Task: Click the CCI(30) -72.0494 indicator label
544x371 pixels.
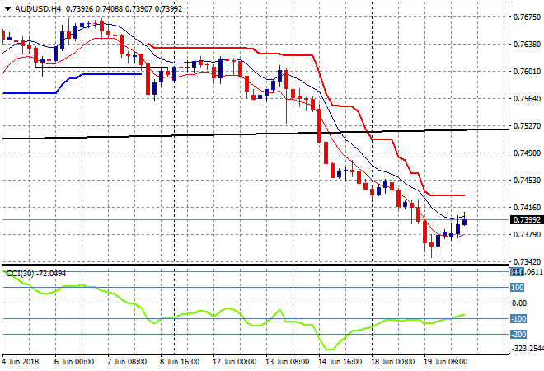Action: (x=36, y=274)
